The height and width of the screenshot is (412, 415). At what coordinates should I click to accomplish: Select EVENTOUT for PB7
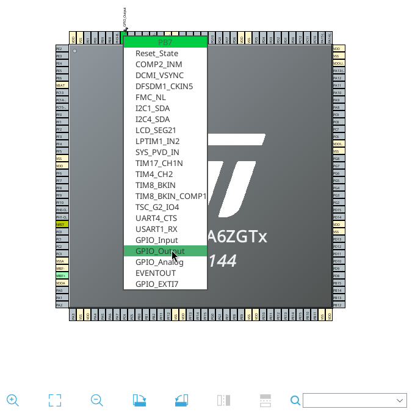[165, 273]
